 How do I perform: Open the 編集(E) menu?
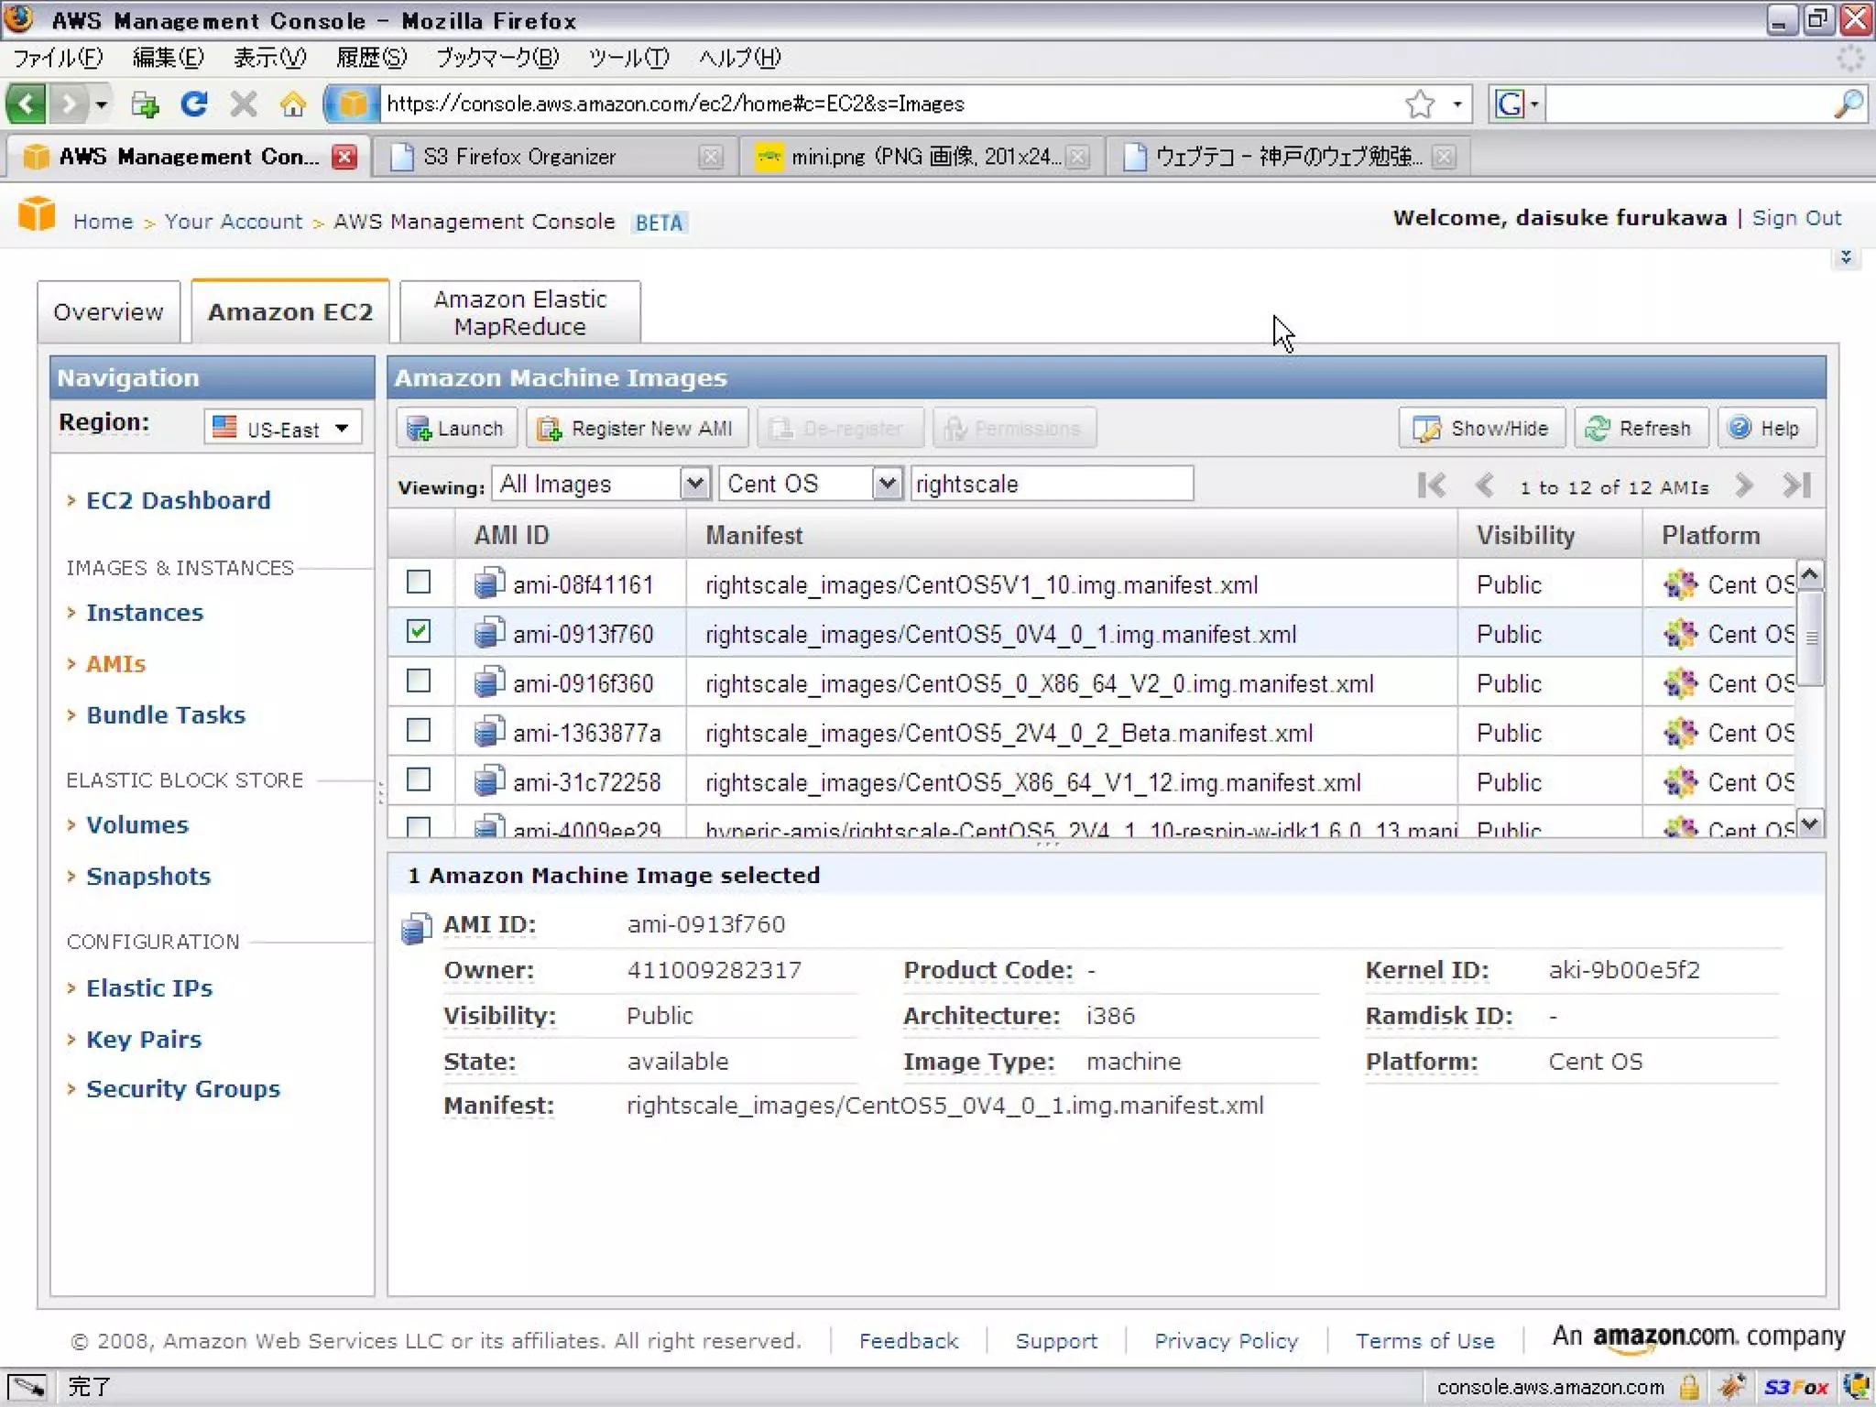(168, 58)
